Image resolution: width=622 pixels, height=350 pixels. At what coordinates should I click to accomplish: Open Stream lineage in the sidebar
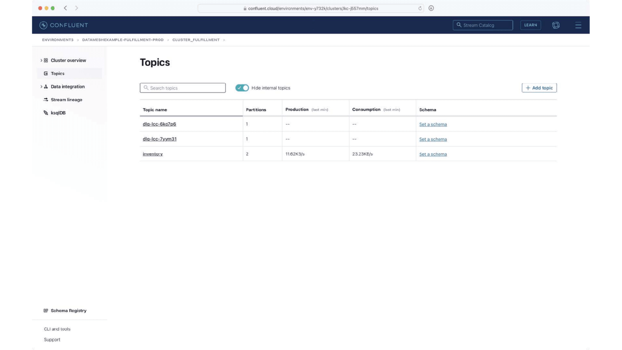(x=66, y=100)
